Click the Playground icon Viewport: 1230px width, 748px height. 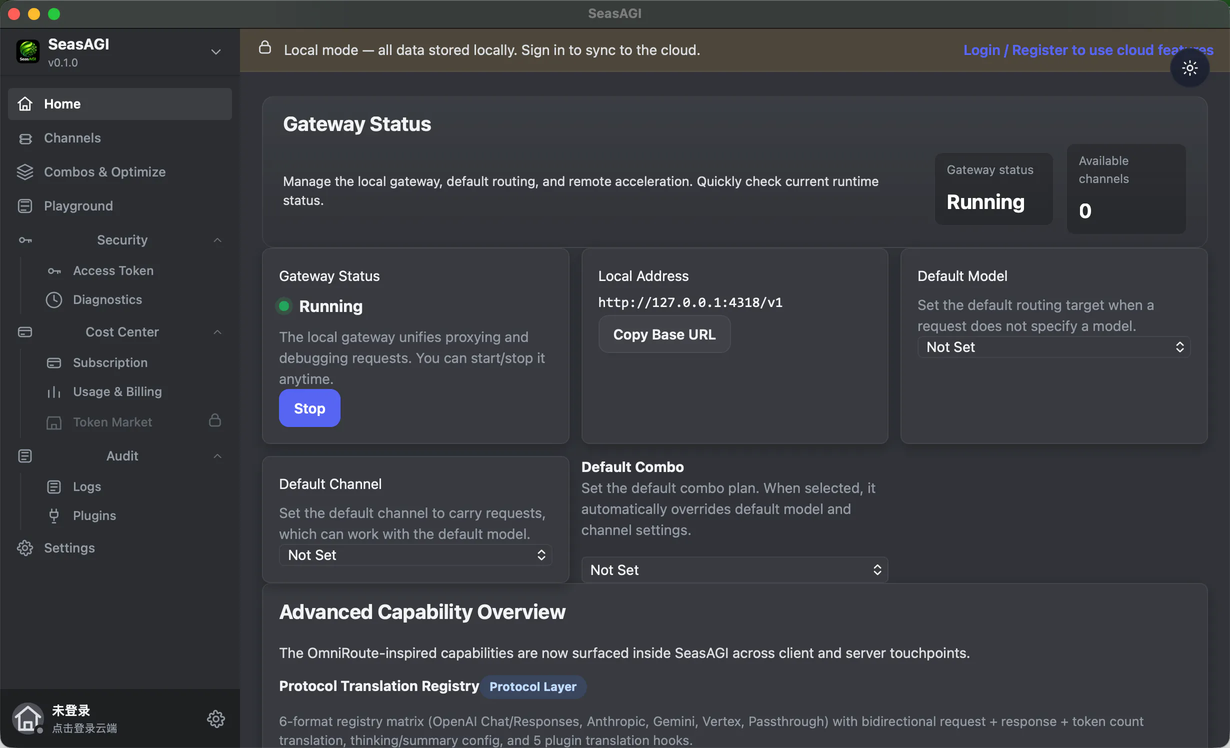(x=25, y=206)
